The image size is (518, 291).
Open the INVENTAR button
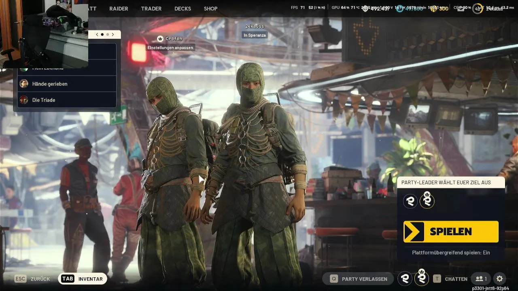coord(83,279)
